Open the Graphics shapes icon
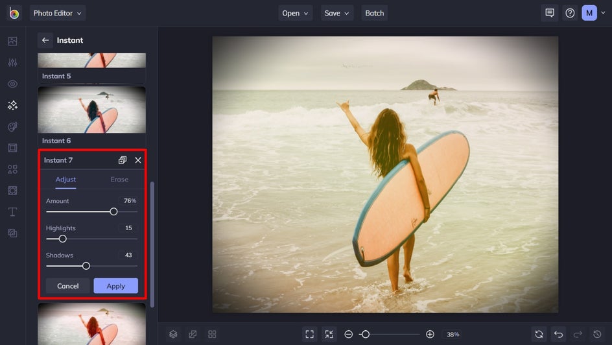Screen dimensions: 612x345 12,169
